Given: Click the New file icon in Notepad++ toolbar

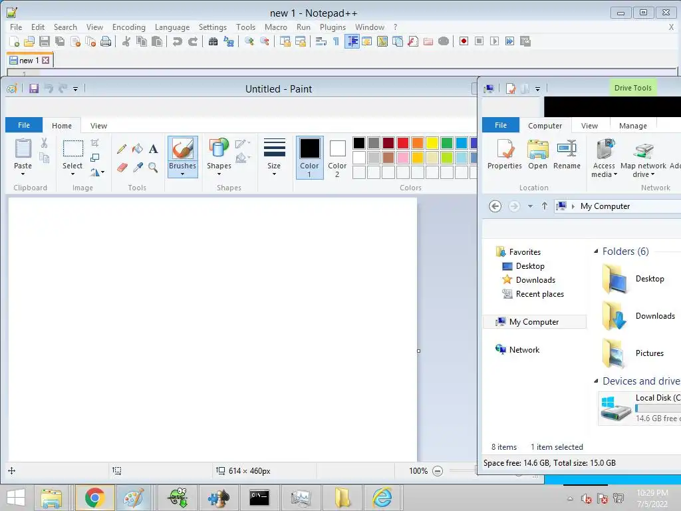Looking at the screenshot, I should 14,41.
